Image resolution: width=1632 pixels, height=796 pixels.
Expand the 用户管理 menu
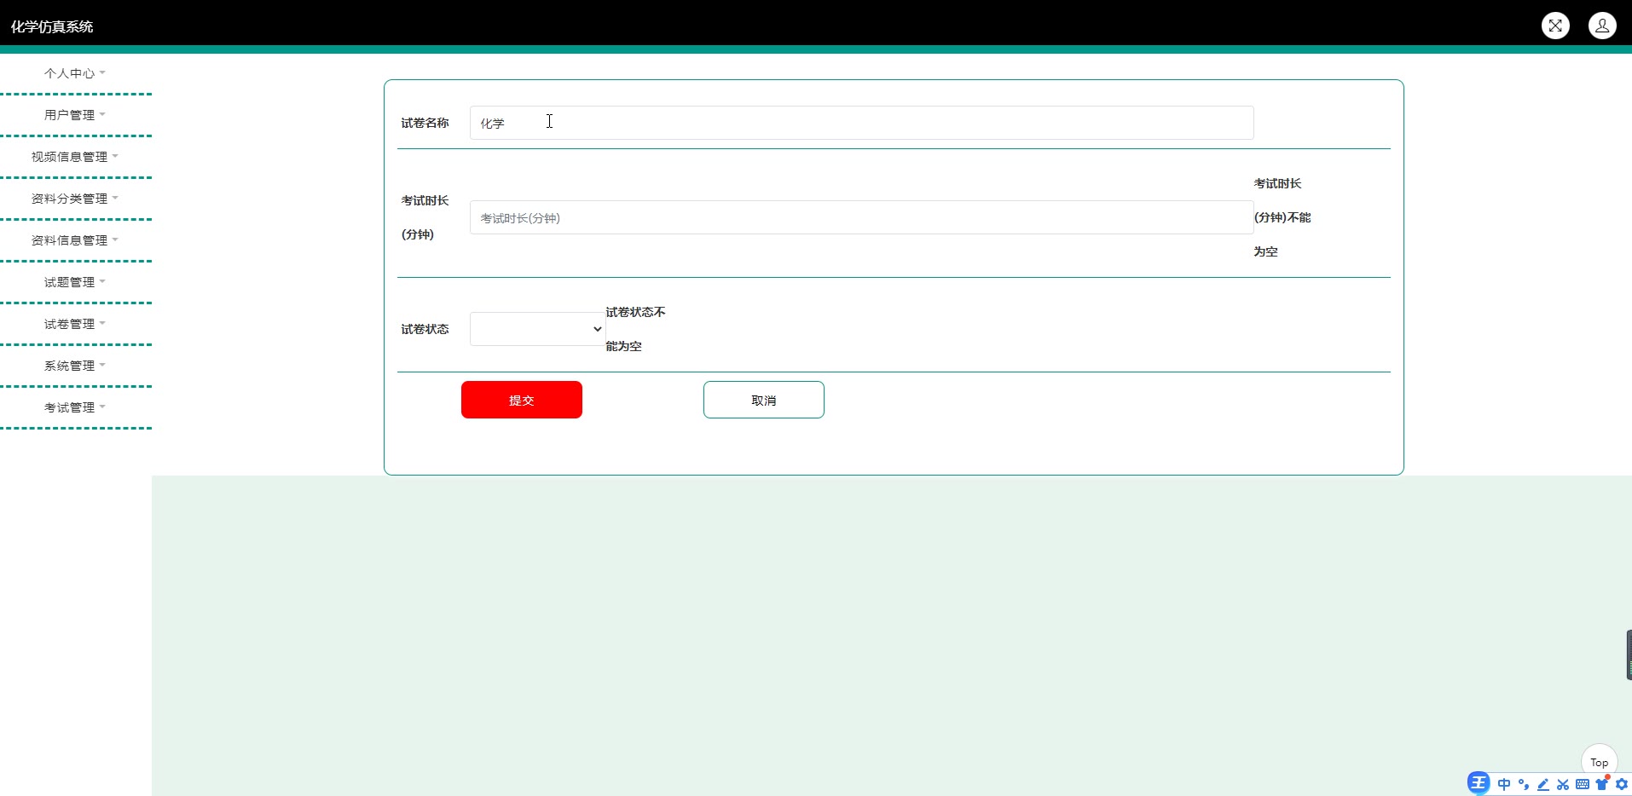click(x=75, y=115)
